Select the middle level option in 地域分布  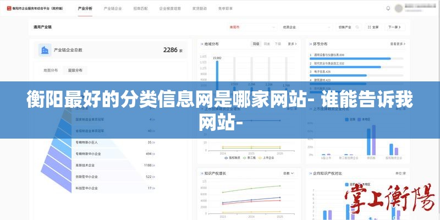point(267,44)
